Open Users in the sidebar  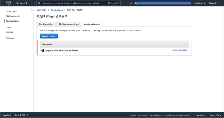pyautogui.click(x=9, y=27)
